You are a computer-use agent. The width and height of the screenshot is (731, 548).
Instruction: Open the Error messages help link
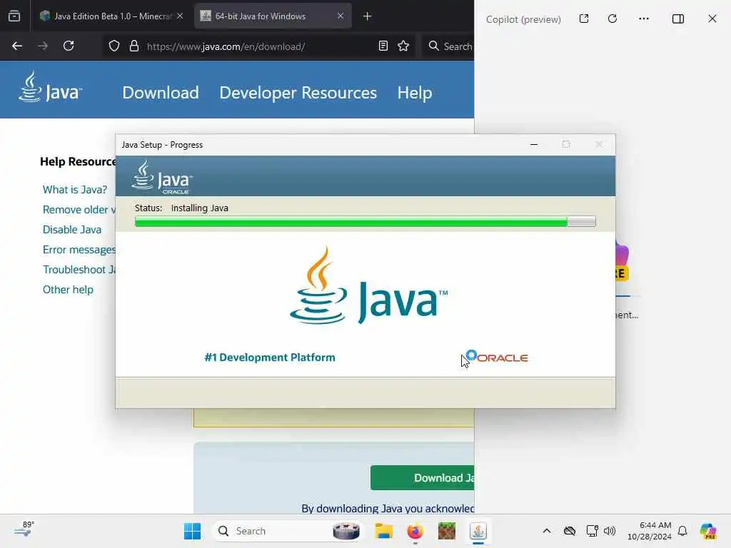[79, 250]
